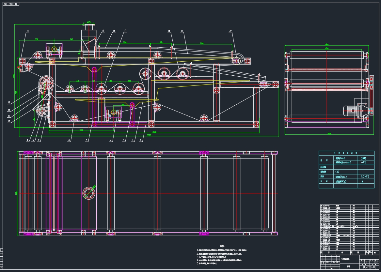Click part callout number 11 on the left
Screen dimensions: 381x272
tap(9, 116)
